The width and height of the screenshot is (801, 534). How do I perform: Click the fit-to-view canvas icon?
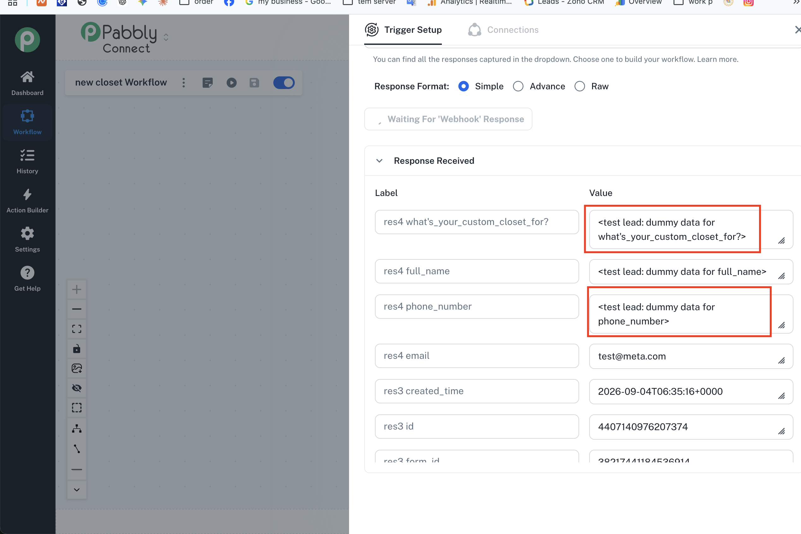coord(77,329)
